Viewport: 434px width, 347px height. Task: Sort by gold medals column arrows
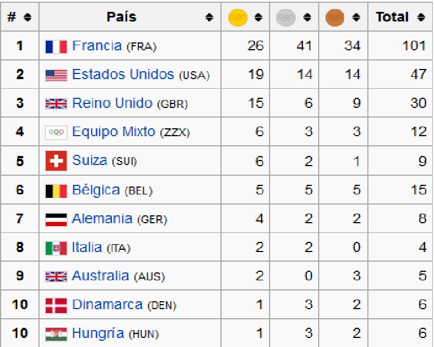tap(258, 18)
